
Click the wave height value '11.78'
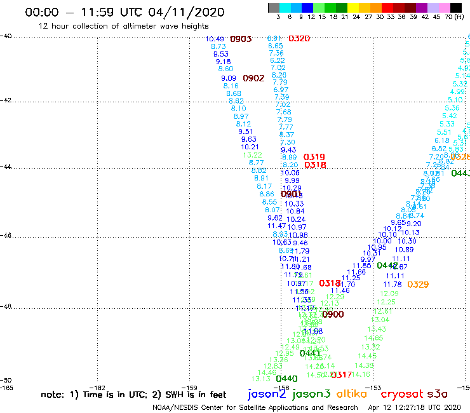coord(393,284)
